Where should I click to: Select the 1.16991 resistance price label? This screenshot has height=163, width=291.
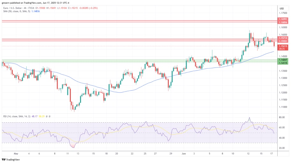283,20
